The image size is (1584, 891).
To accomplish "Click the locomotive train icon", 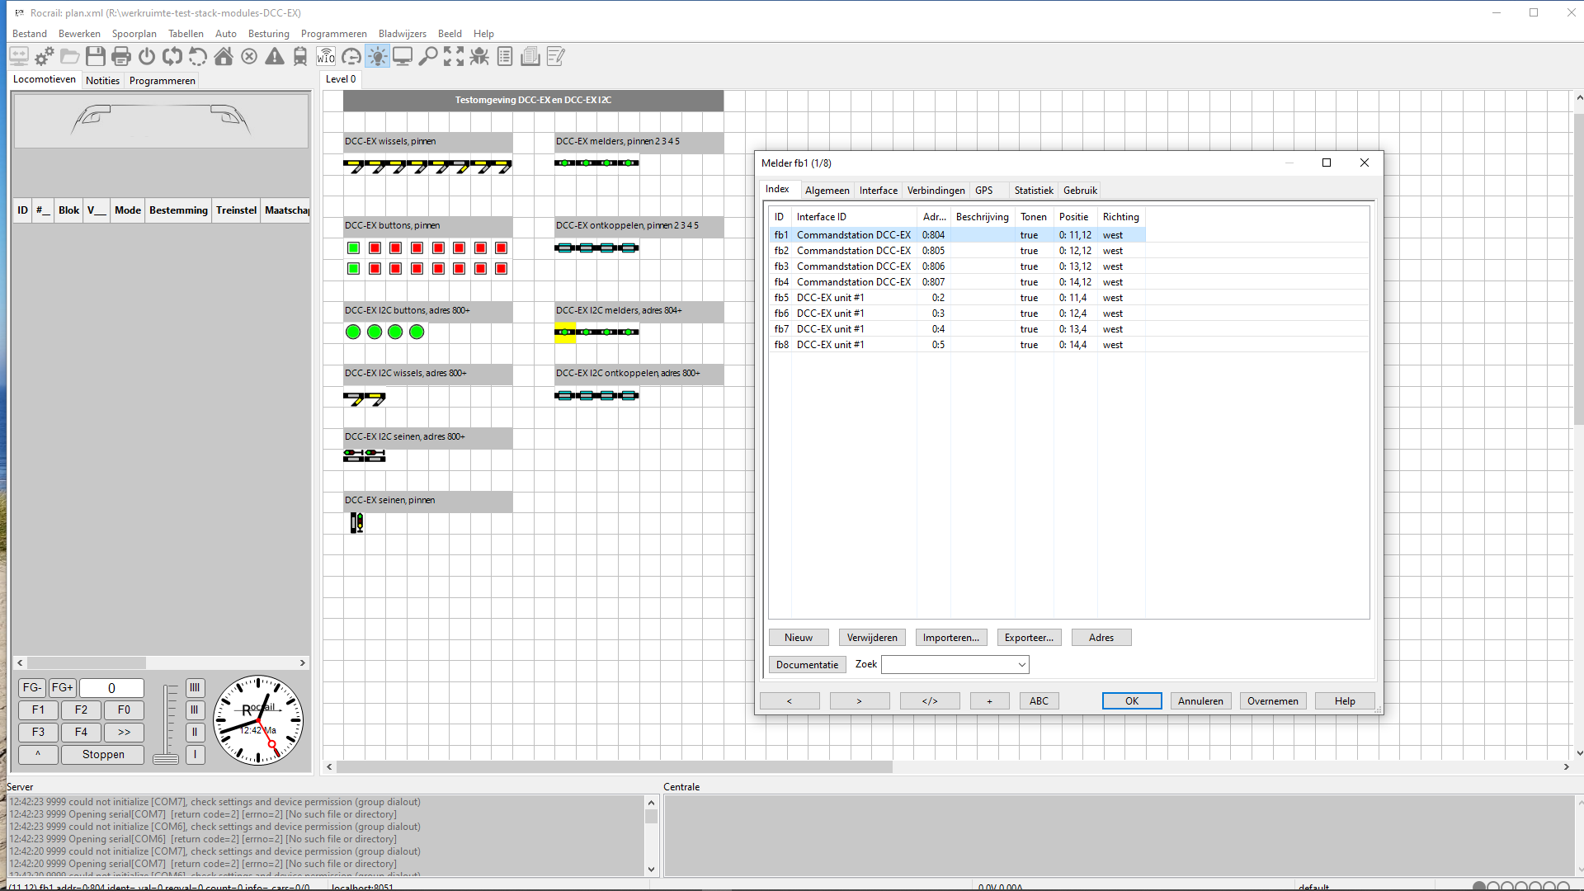I will point(300,56).
